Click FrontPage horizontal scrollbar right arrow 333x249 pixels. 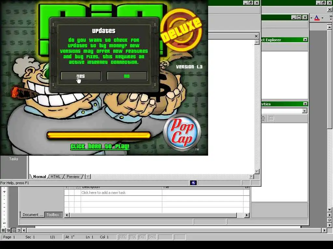coord(251,177)
